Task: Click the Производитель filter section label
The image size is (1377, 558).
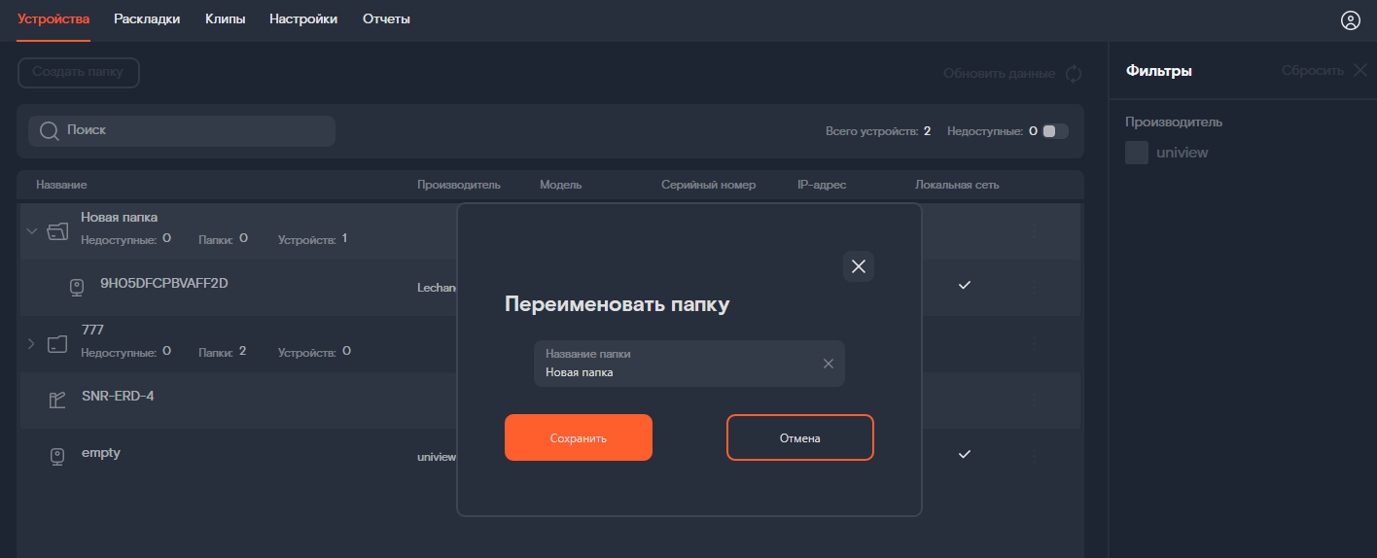Action: 1174,122
